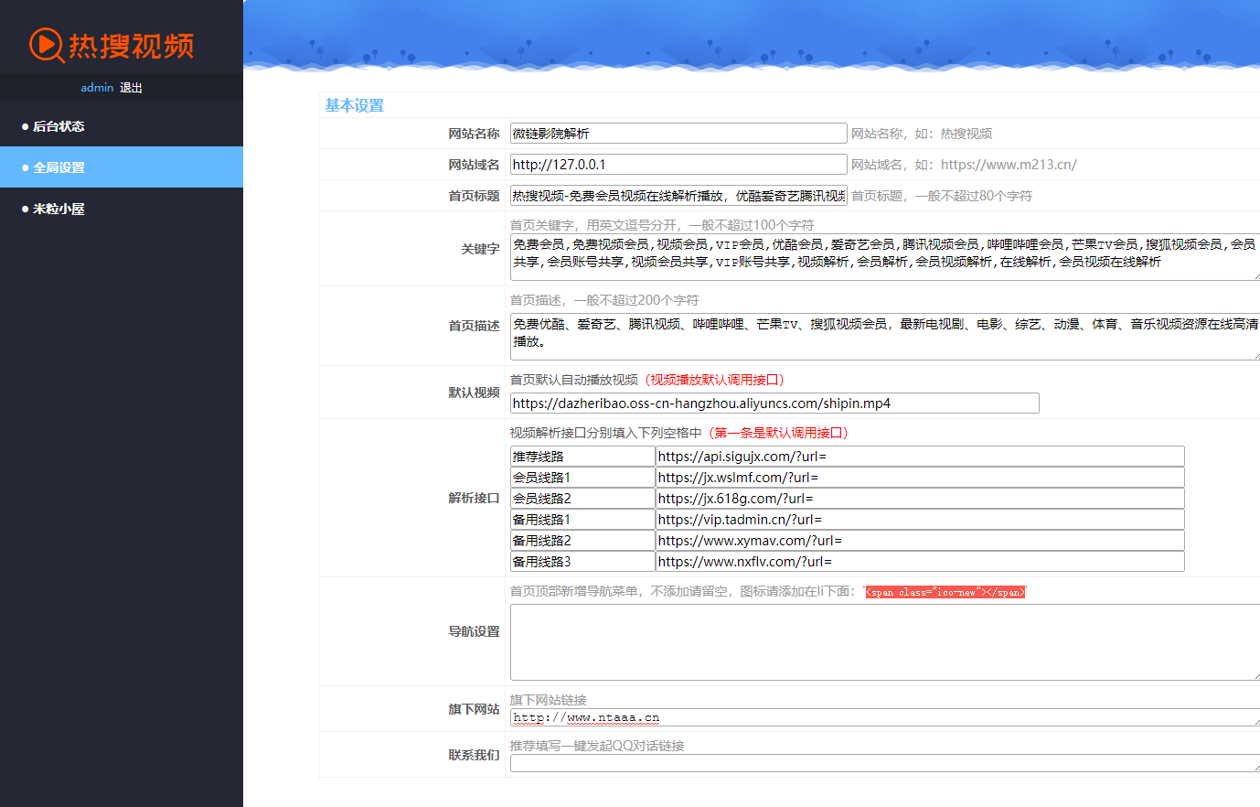This screenshot has width=1260, height=807.
Task: Click into the 首页描述 textarea
Action: (x=883, y=337)
